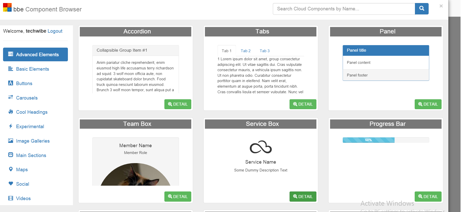Click the Panel content text

coord(358,63)
